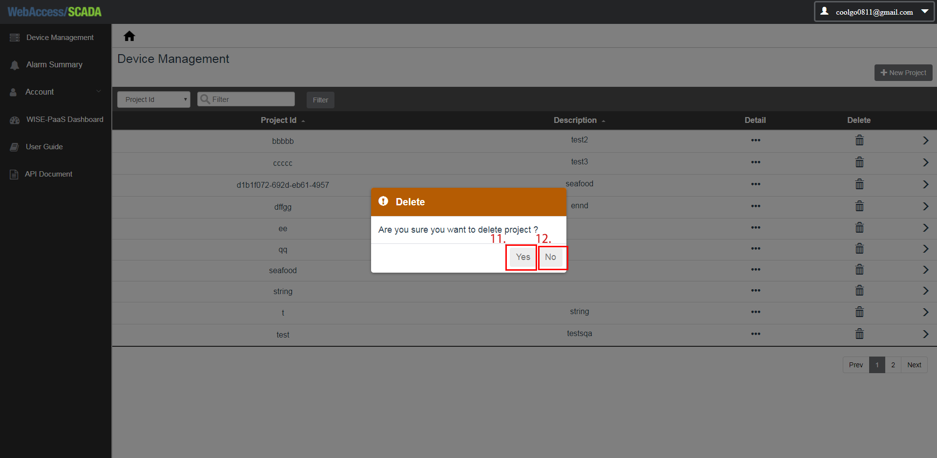Screen dimensions: 937x458
Task: Open detail dots for test project
Action: [x=756, y=334]
